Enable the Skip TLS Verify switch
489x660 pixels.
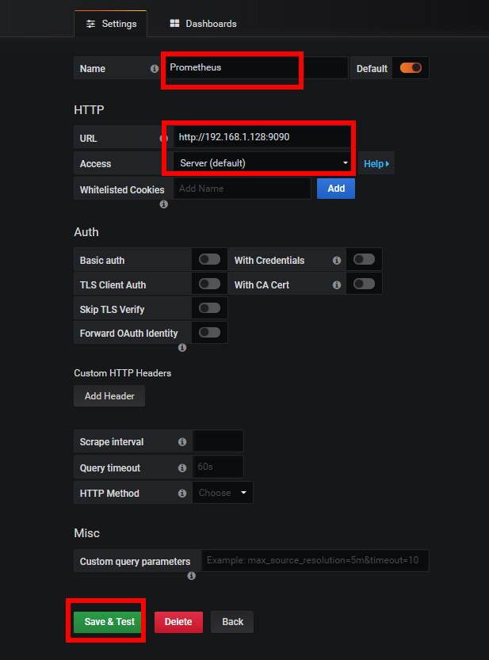point(210,308)
